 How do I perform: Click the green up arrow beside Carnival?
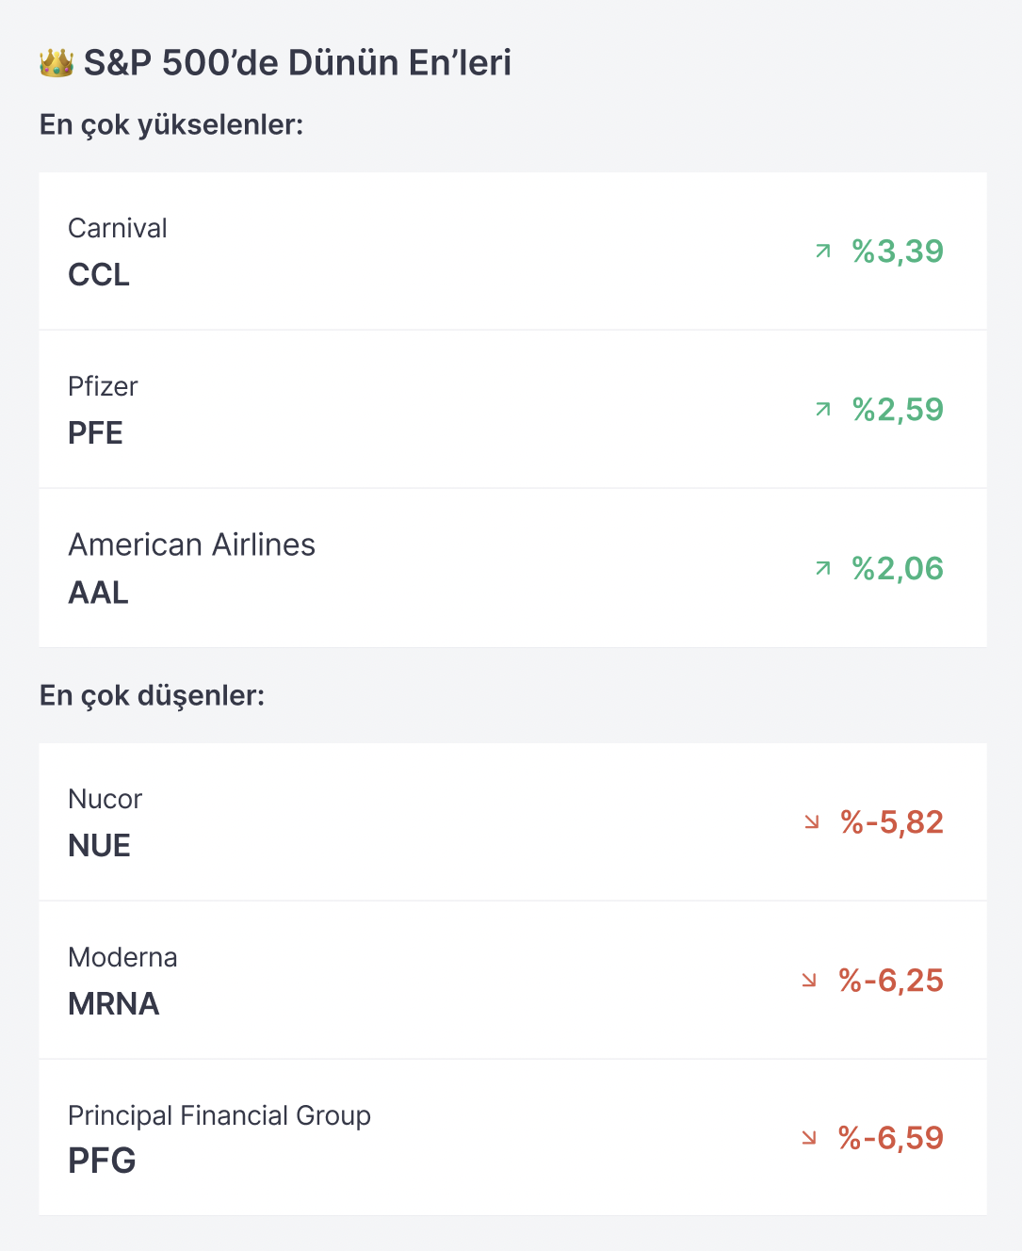pyautogui.click(x=823, y=251)
